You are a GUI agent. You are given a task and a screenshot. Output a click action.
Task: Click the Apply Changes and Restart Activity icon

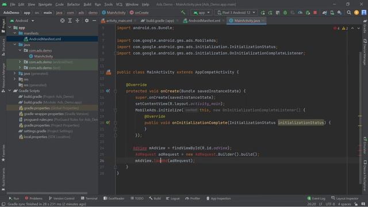click(270, 13)
